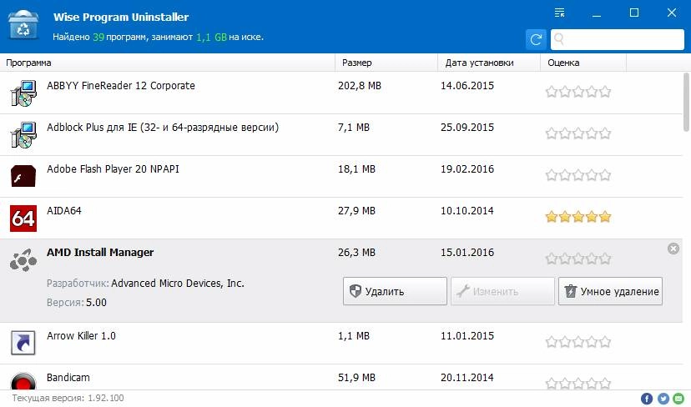Select the AIDA64 program name

coord(64,210)
